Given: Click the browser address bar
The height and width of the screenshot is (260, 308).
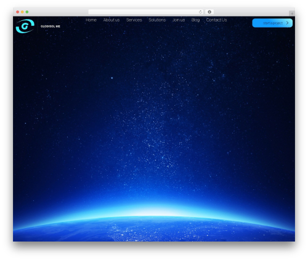Looking at the screenshot, I should click(x=146, y=12).
